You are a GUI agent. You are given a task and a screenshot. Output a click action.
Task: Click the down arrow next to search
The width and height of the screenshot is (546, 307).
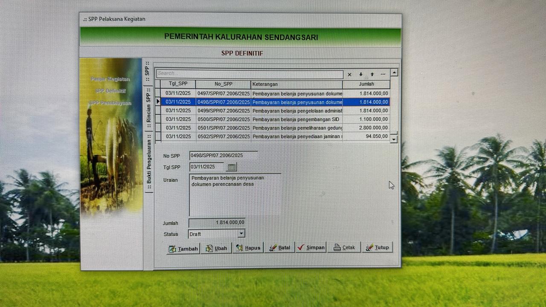(361, 75)
